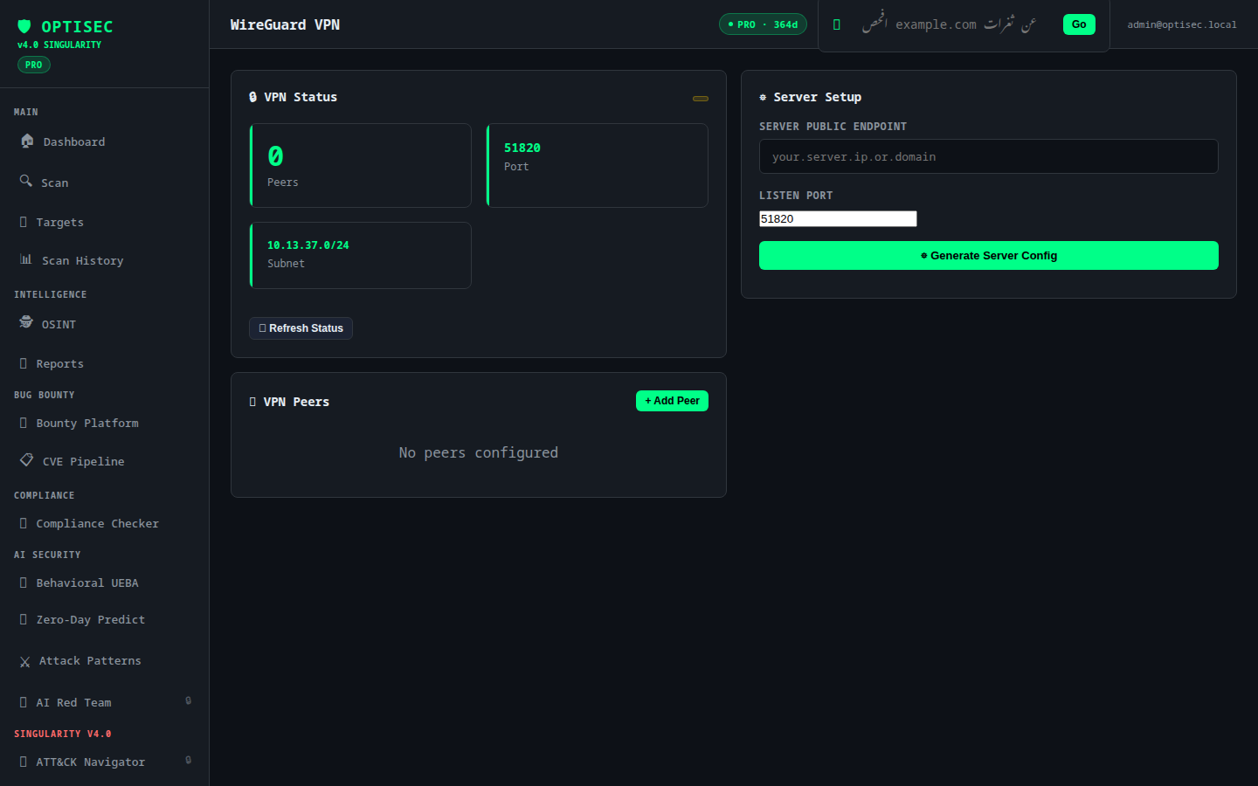Click admin@optisec.local account label

click(x=1182, y=24)
